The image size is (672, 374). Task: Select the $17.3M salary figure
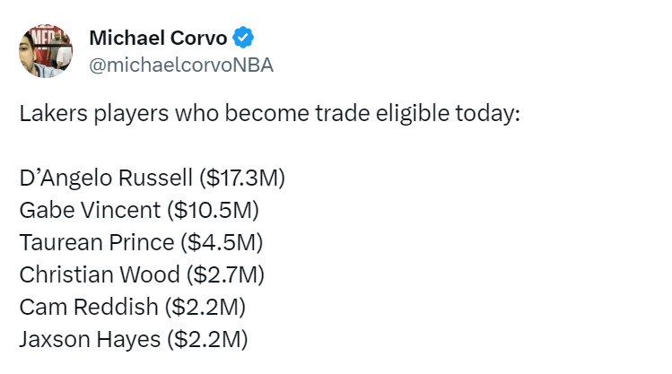pyautogui.click(x=242, y=178)
